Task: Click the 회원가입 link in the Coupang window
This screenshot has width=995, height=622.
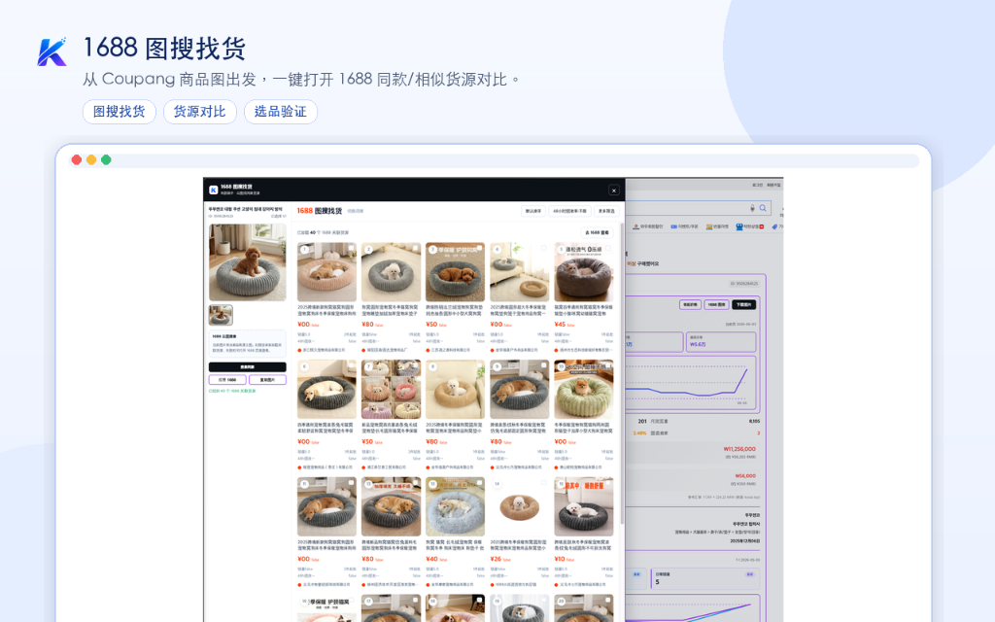Action: (x=773, y=186)
